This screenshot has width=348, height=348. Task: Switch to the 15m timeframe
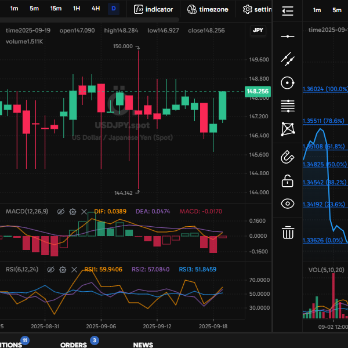(x=56, y=9)
